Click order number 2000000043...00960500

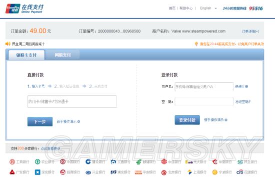coord(119,31)
